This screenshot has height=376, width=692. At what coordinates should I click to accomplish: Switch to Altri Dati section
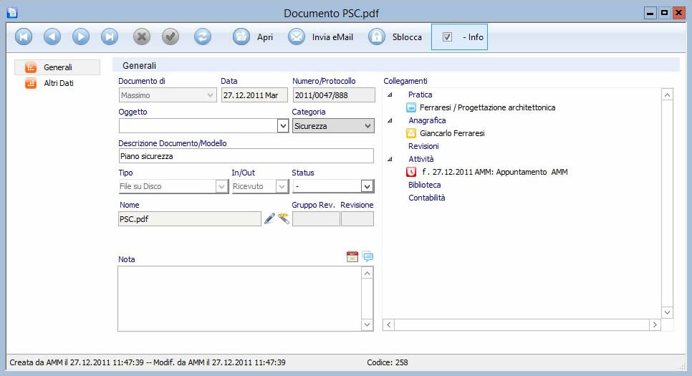[x=59, y=83]
